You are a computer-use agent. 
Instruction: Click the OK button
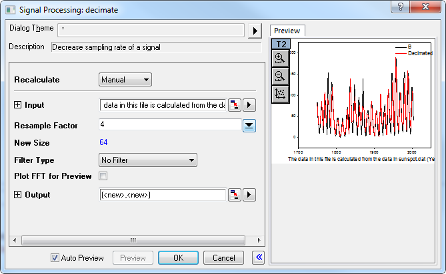[x=179, y=258]
